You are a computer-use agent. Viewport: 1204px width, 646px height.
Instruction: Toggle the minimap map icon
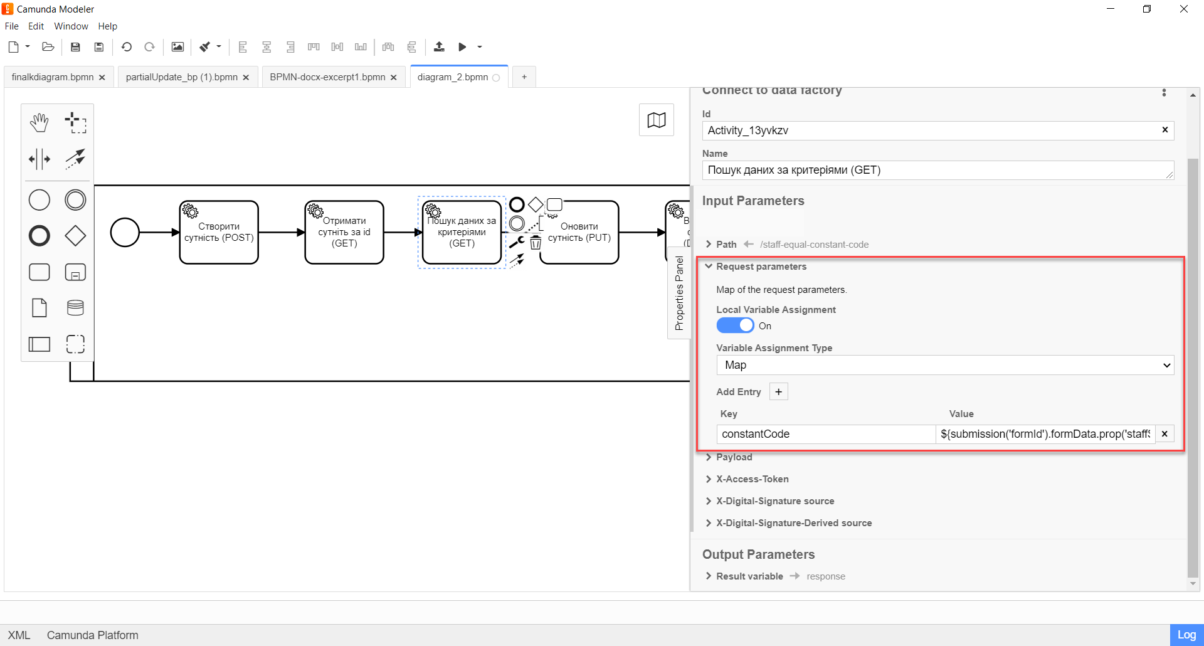[x=656, y=120]
